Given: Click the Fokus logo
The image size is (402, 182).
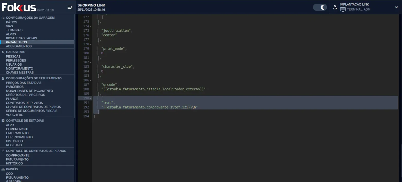Looking at the screenshot, I should point(19,7).
